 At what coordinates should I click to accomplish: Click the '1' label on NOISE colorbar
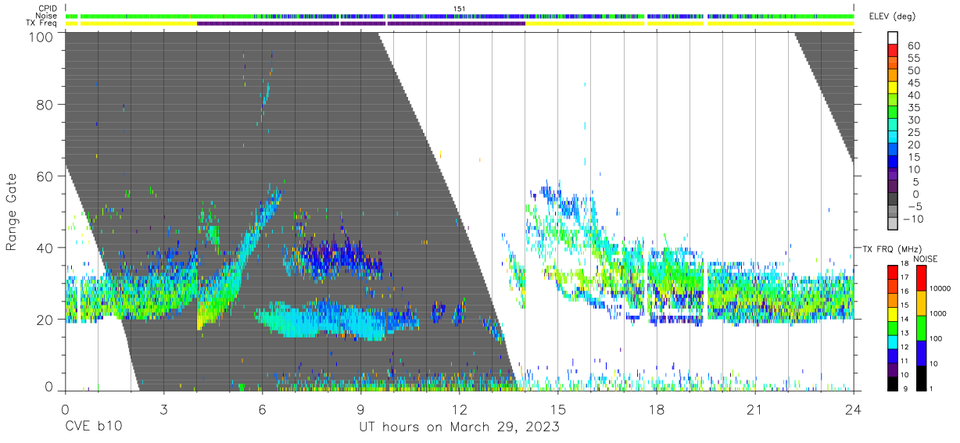point(930,389)
